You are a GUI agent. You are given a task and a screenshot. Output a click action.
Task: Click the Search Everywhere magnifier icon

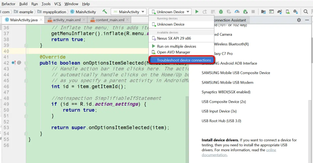click(x=306, y=12)
